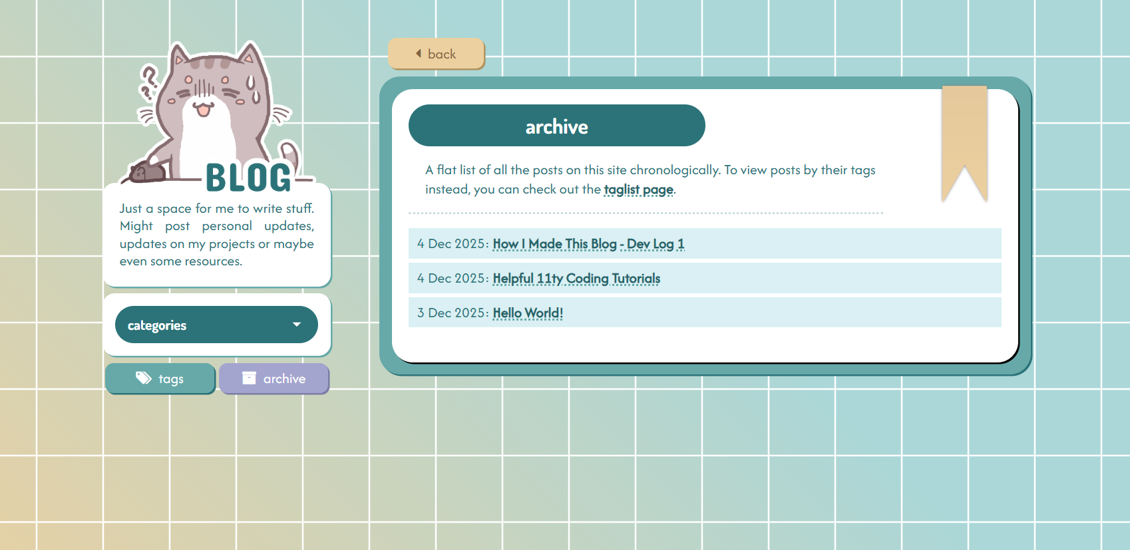Screen dimensions: 1130x550
Task: Open 'Helpful 11ty Coding Tutorials' post
Action: pos(576,279)
